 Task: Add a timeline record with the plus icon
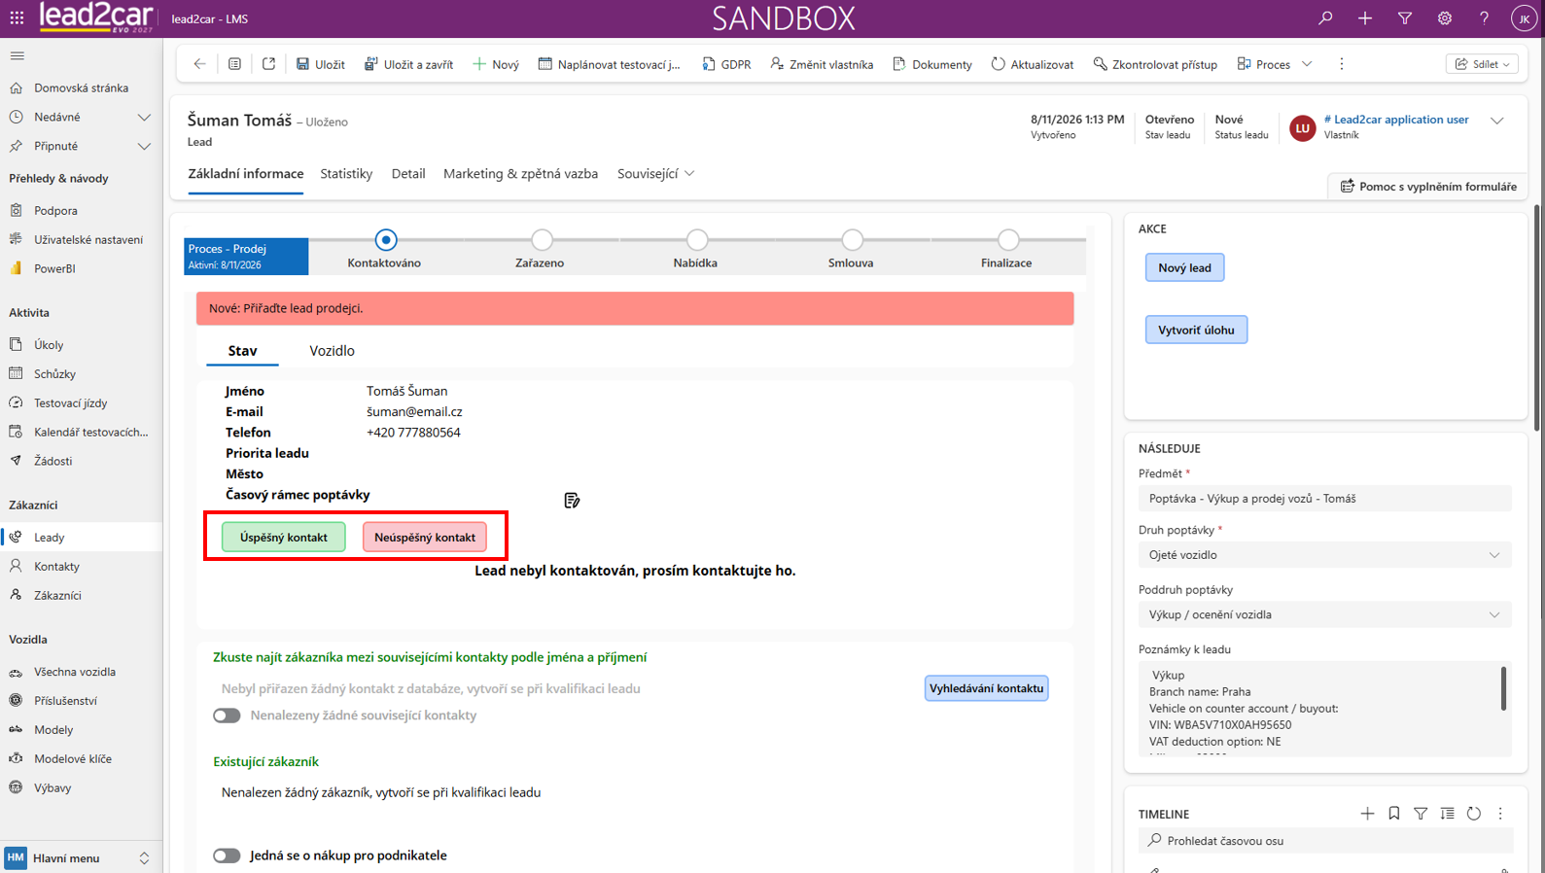click(1367, 814)
